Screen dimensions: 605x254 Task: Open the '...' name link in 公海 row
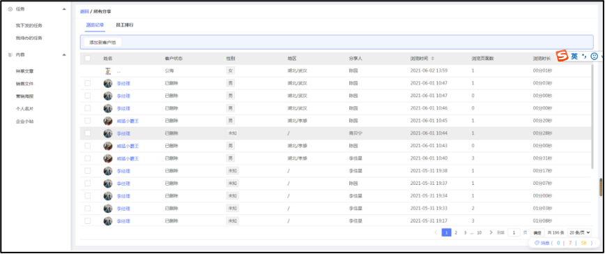[118, 71]
